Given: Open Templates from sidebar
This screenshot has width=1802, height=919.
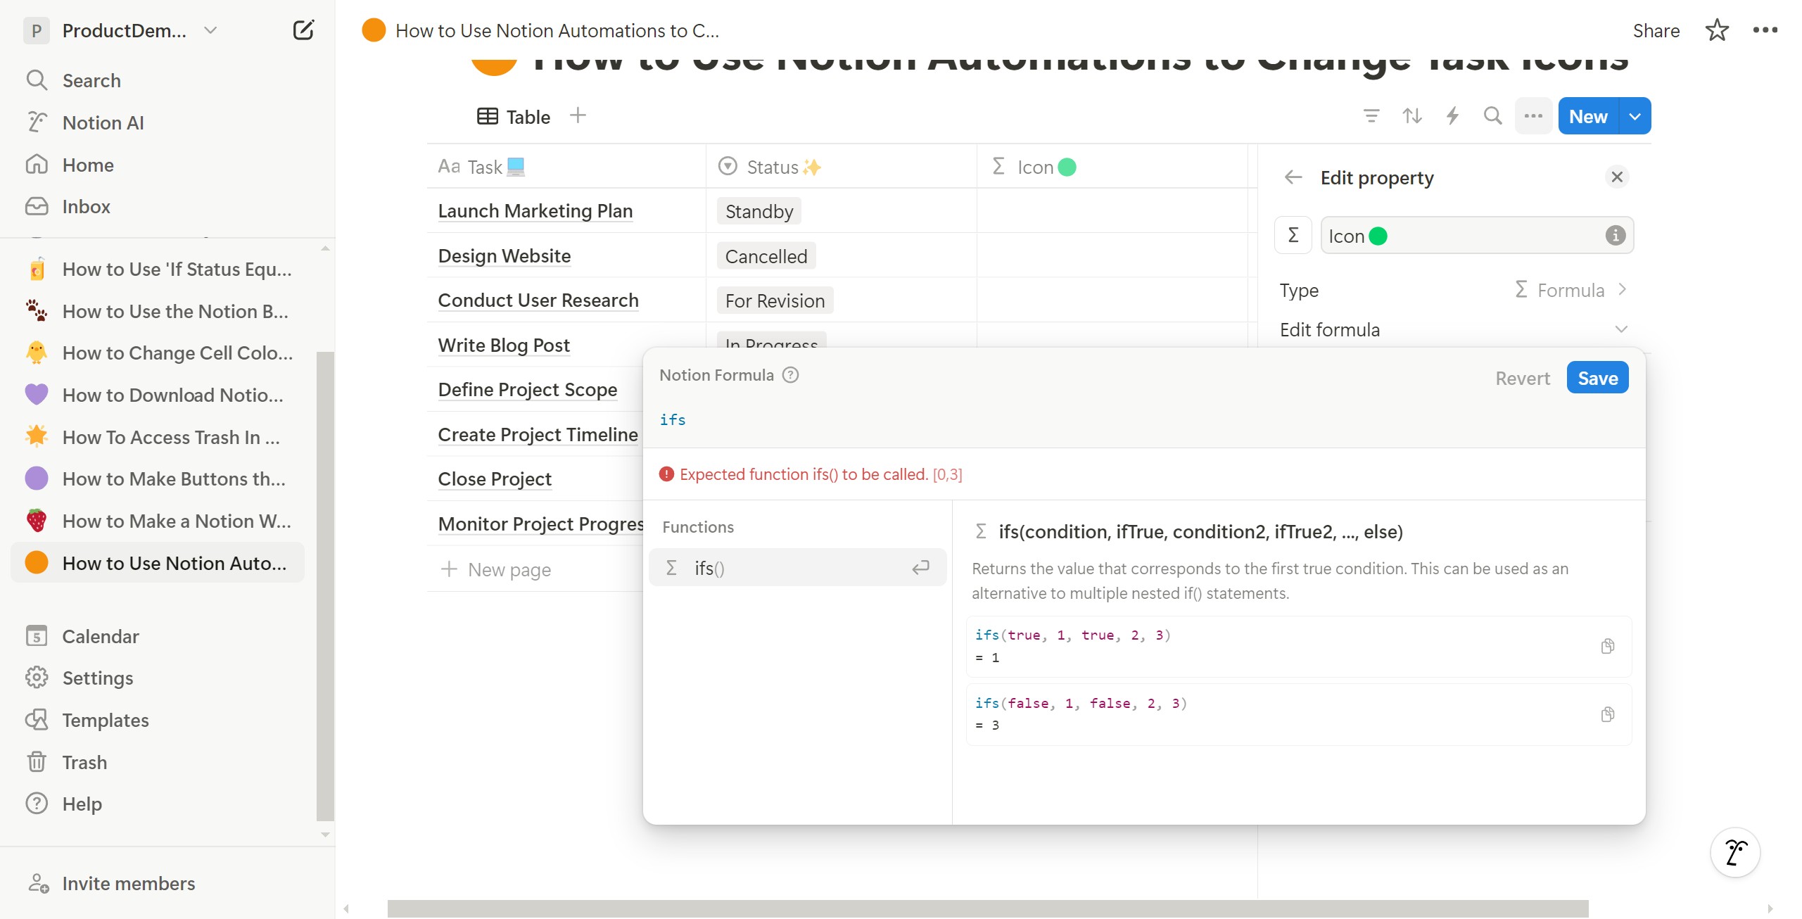Looking at the screenshot, I should [106, 720].
